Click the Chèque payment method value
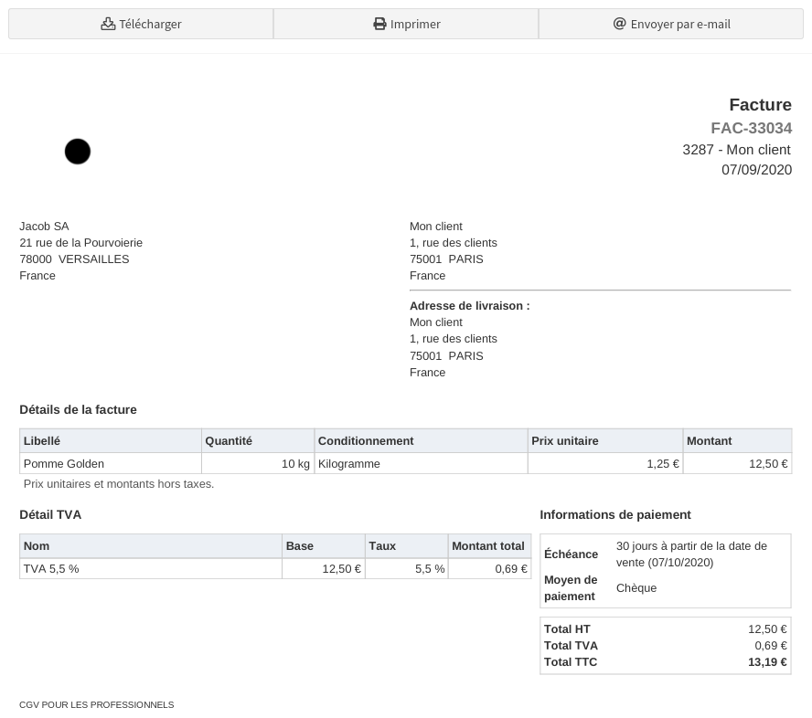 636,588
